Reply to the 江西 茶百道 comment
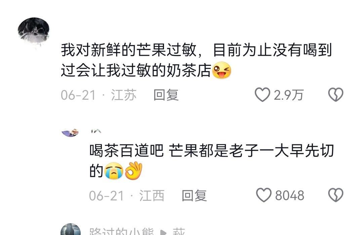 coord(194,196)
